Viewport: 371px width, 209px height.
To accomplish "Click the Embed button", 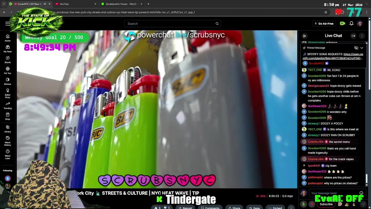I will 275,208.
